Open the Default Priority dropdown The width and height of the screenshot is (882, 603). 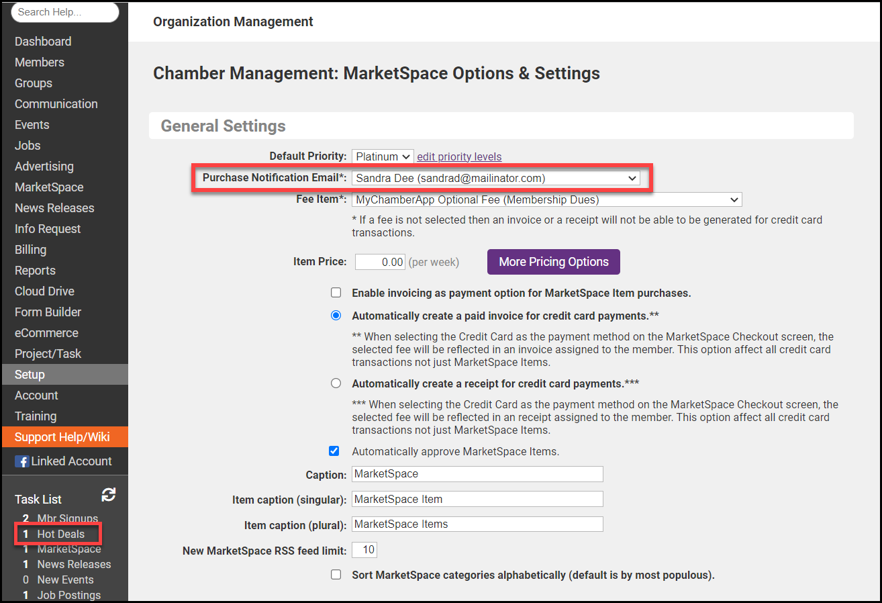point(383,156)
